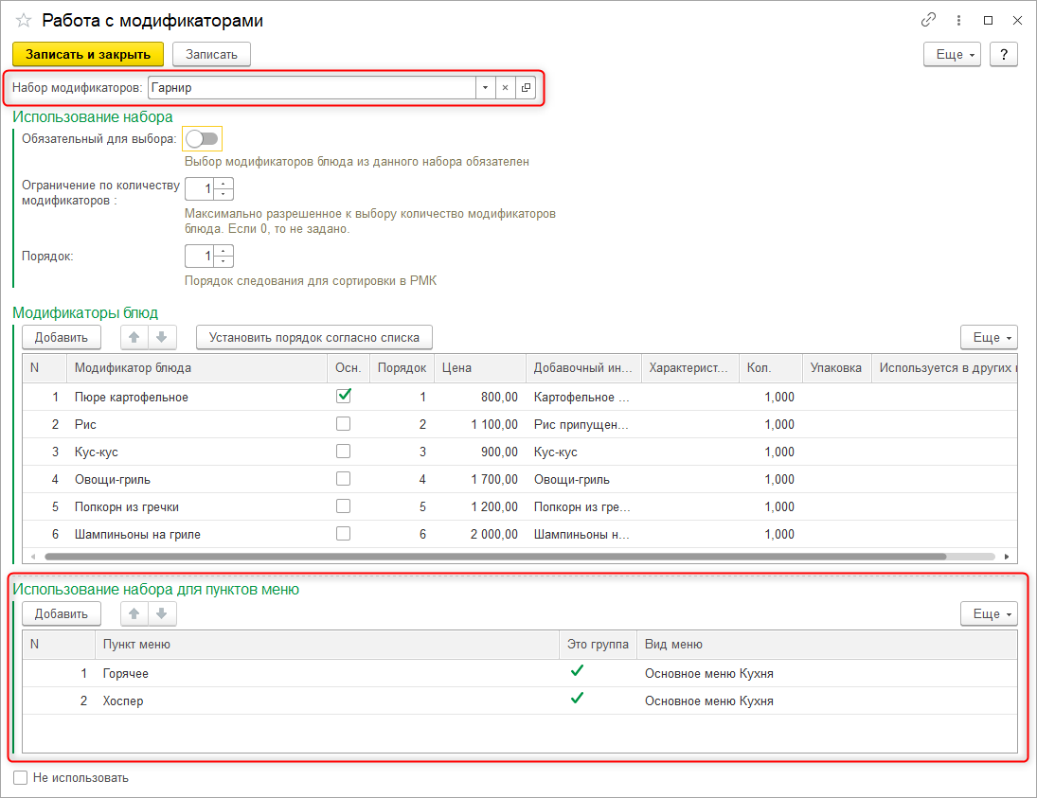Clear the Набор модификаторов field with X
This screenshot has height=798, width=1037.
coord(505,88)
